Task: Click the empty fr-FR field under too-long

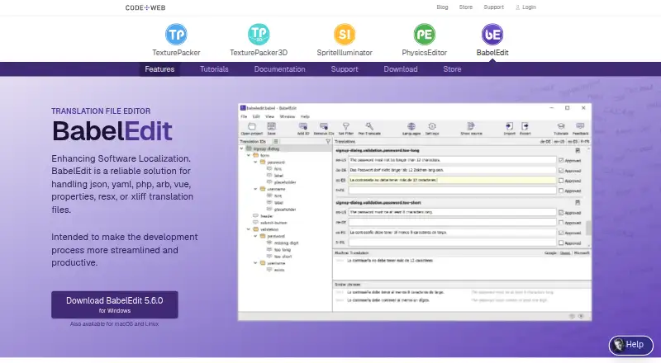Action: [452, 191]
